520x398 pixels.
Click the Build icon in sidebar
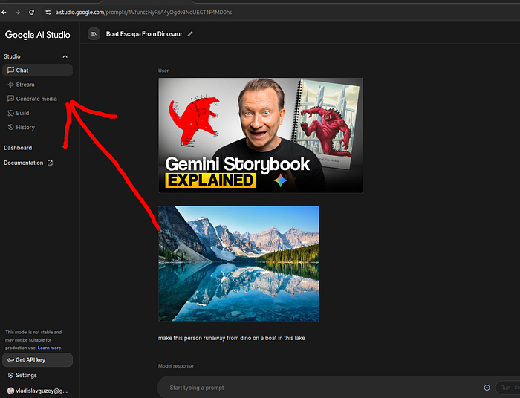coord(10,113)
